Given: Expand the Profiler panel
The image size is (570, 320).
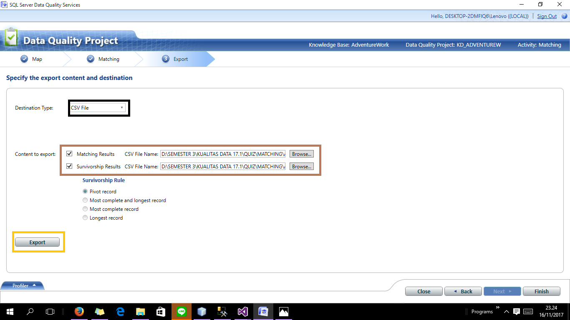Looking at the screenshot, I should click(23, 285).
